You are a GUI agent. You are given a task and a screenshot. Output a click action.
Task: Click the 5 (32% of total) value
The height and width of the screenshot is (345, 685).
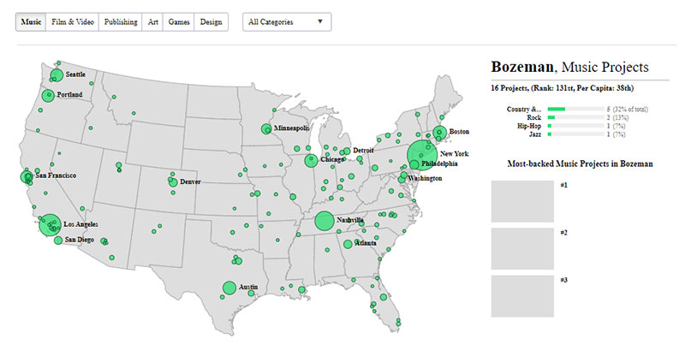tap(628, 110)
